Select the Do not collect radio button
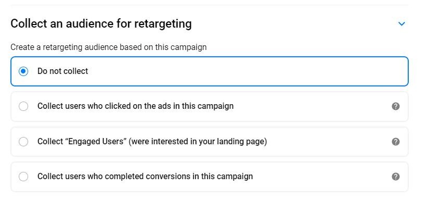The image size is (427, 200). (23, 71)
